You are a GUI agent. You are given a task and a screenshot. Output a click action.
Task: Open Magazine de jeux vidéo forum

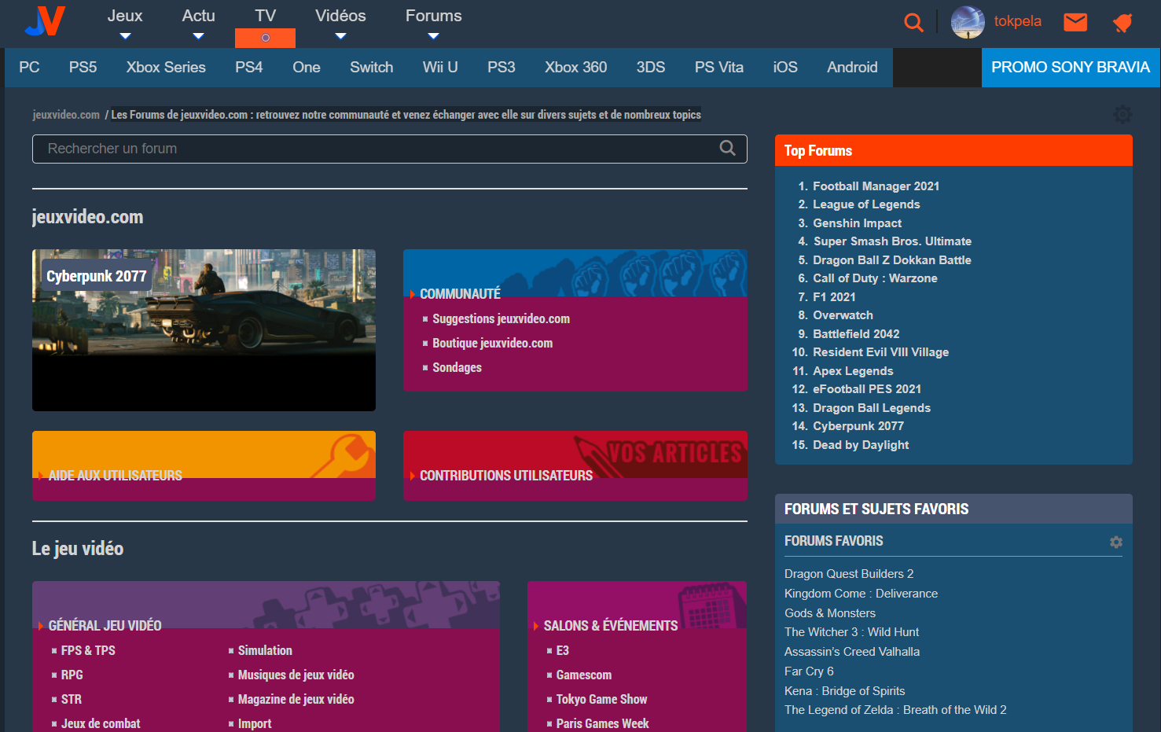296,699
